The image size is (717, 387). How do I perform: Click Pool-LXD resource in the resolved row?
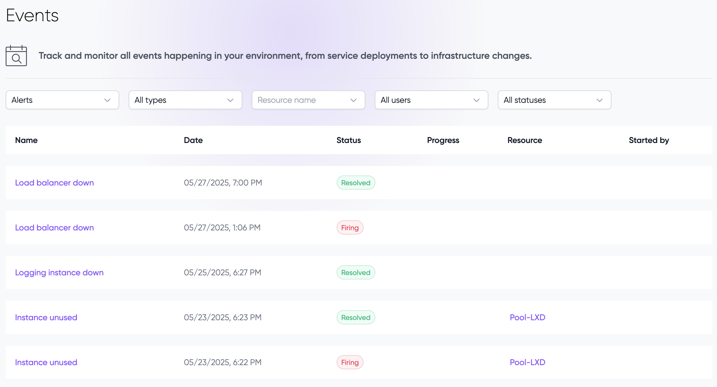[527, 318]
